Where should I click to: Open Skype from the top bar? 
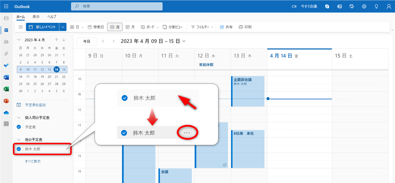[x=327, y=6]
